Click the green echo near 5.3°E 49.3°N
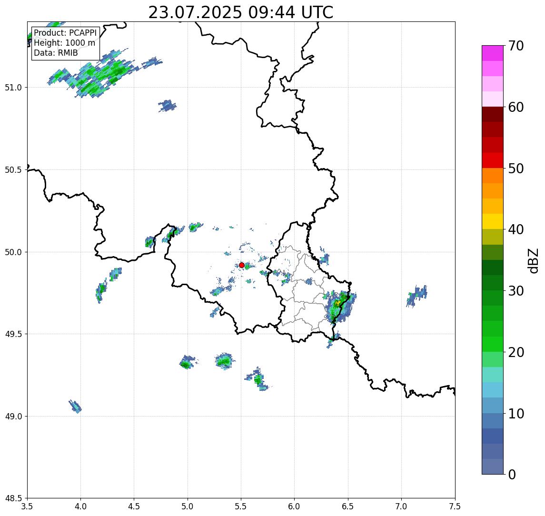 coord(224,361)
